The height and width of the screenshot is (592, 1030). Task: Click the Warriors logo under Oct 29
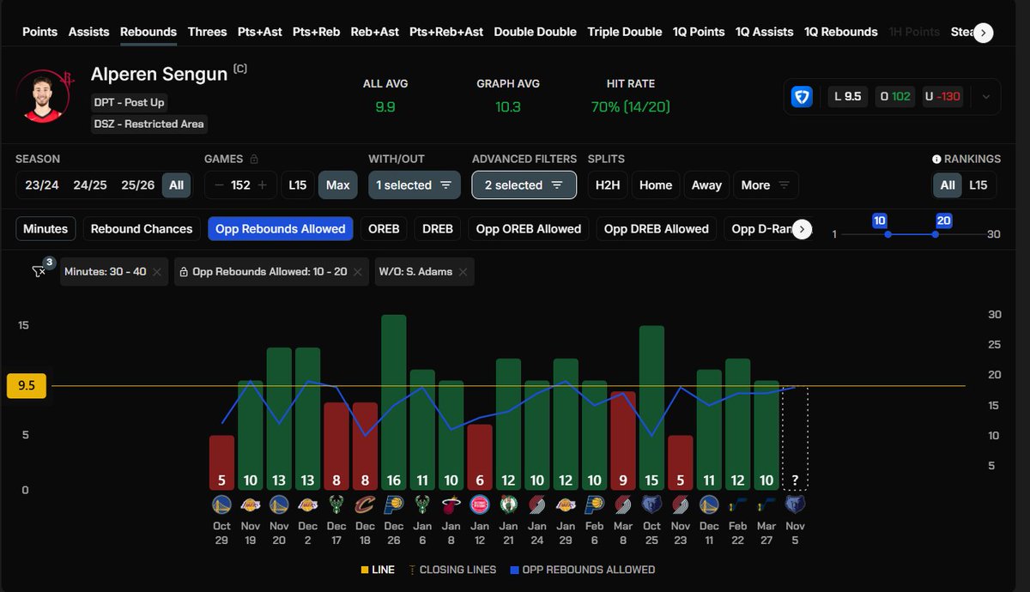(221, 504)
